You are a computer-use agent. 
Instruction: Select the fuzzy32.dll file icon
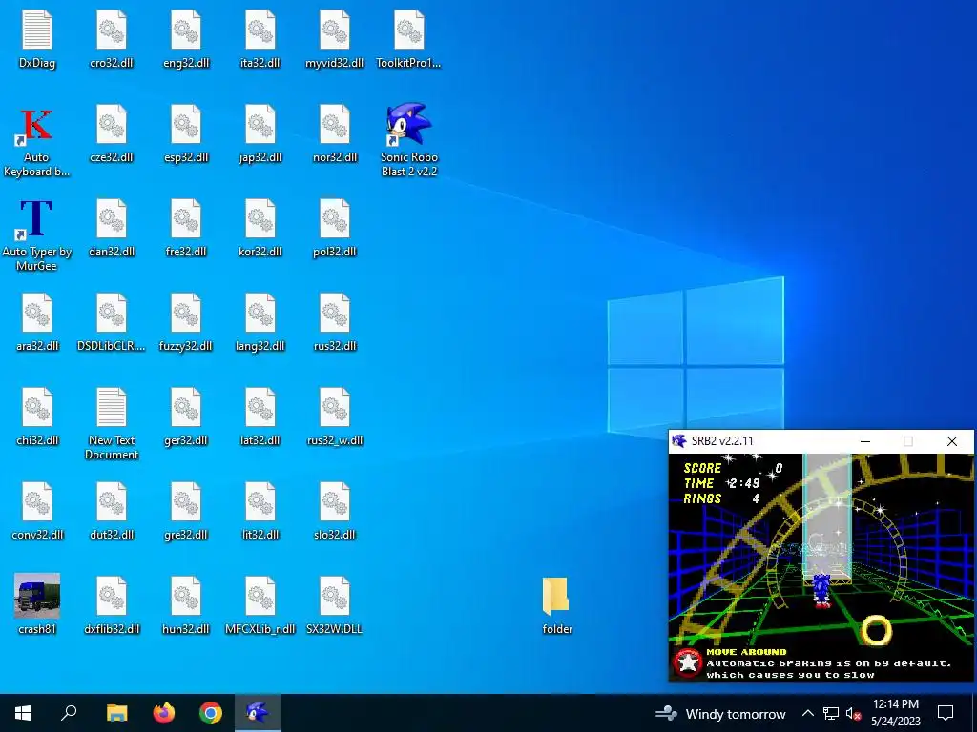[186, 313]
